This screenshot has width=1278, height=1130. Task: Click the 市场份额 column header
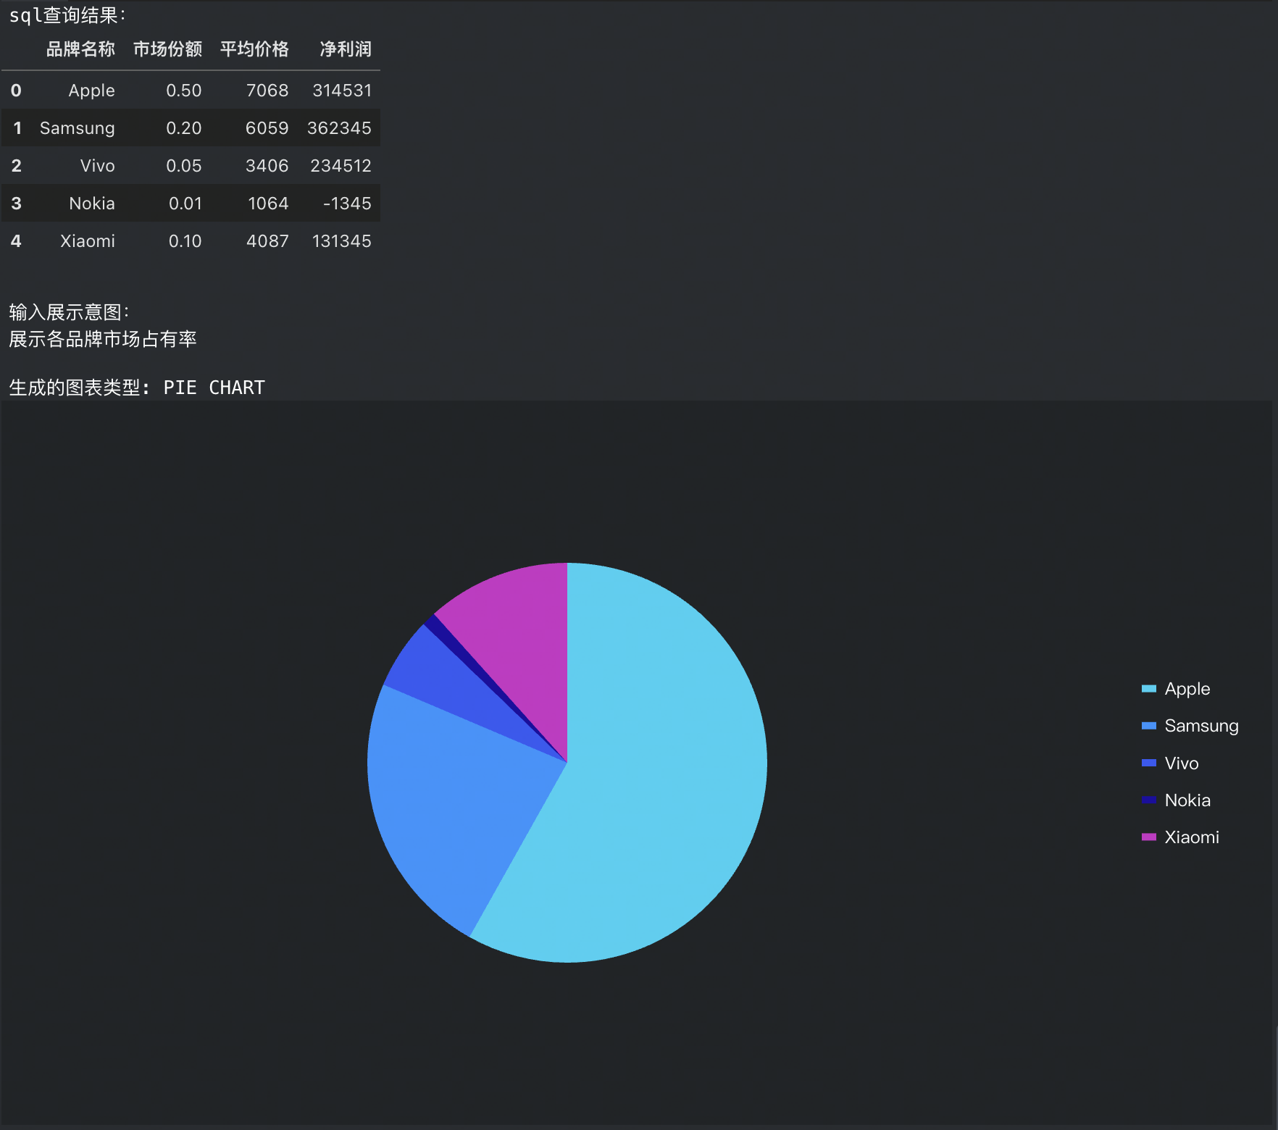pyautogui.click(x=167, y=49)
